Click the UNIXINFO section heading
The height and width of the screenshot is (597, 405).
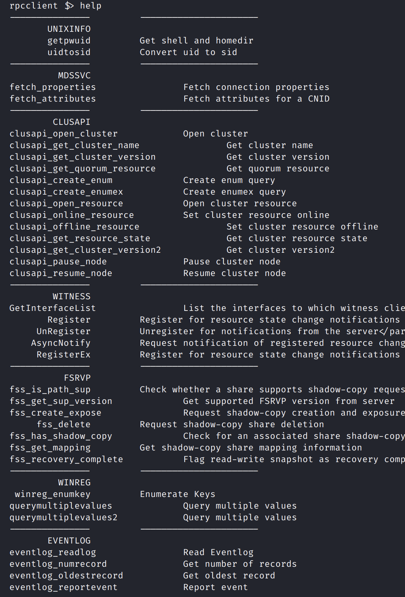pyautogui.click(x=69, y=29)
